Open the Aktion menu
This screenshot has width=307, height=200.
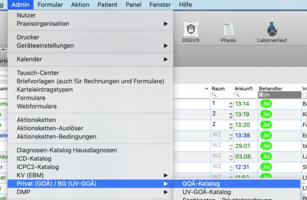pos(80,5)
